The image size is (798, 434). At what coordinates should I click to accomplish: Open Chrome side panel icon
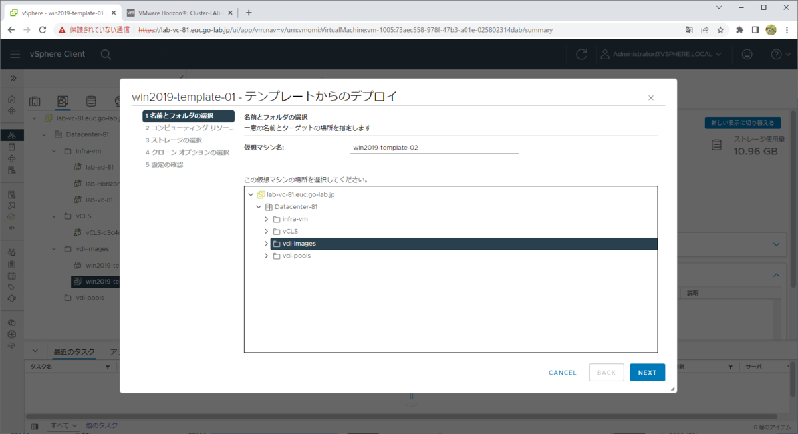(x=755, y=30)
